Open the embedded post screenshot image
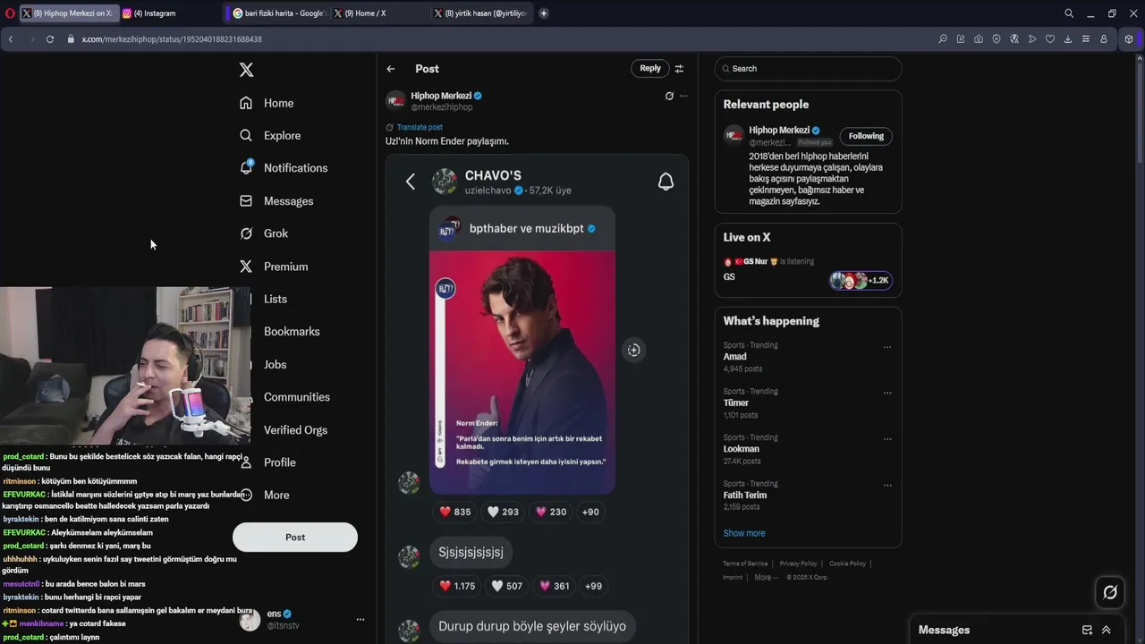The height and width of the screenshot is (644, 1145). click(537, 399)
